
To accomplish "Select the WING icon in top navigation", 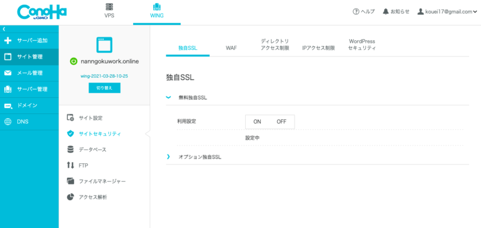I will 157,7.
